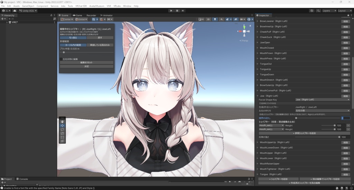This screenshot has height=190, width=354.
Task: Adjust the 境界のぼかし slider
Action: click(318, 118)
